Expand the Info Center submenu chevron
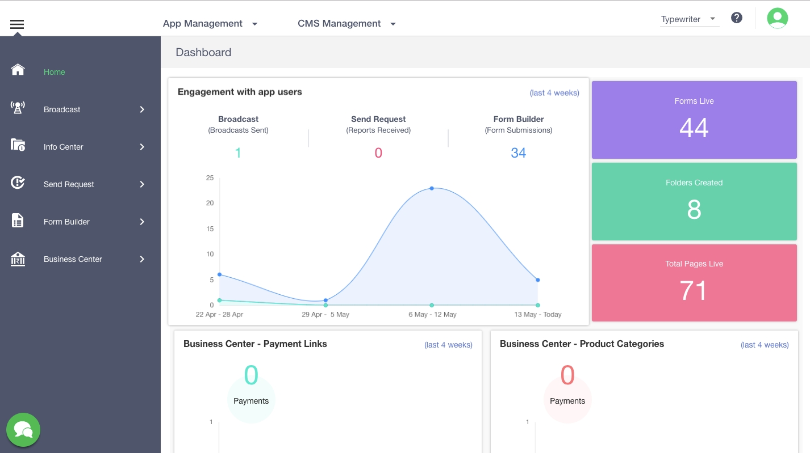Screen dimensions: 810x453 (x=142, y=147)
